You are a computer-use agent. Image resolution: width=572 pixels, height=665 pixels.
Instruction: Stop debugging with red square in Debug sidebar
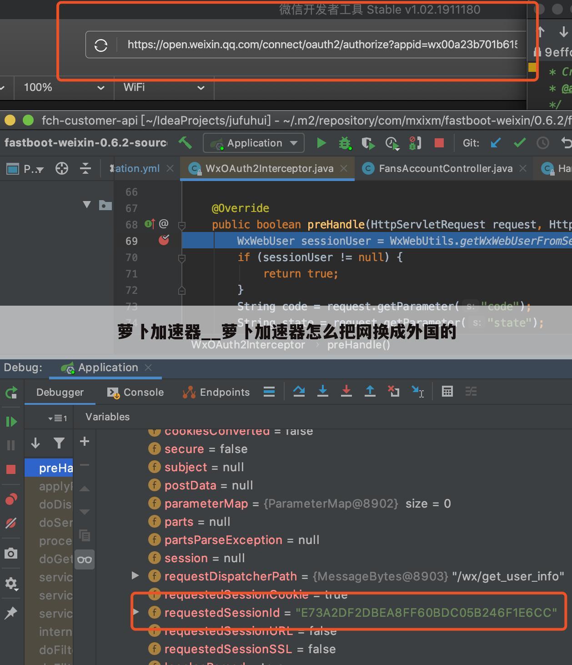pyautogui.click(x=11, y=469)
